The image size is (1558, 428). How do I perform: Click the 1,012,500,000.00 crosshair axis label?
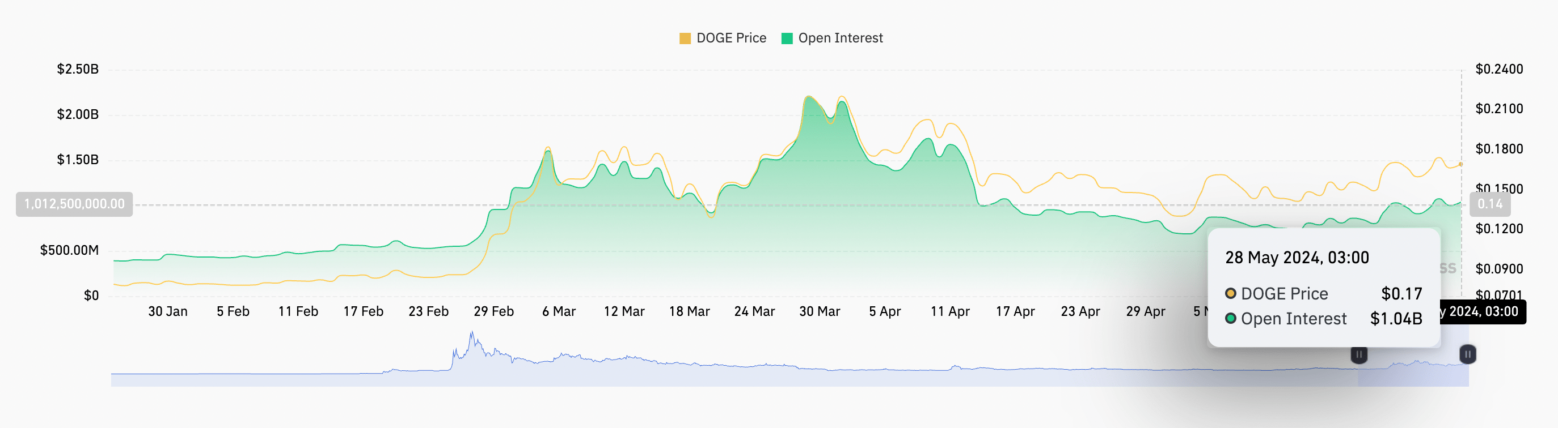(74, 204)
